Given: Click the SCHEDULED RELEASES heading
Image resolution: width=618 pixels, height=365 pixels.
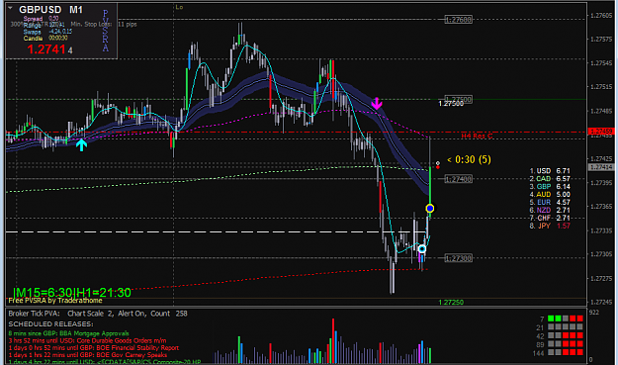Looking at the screenshot, I should (x=50, y=324).
